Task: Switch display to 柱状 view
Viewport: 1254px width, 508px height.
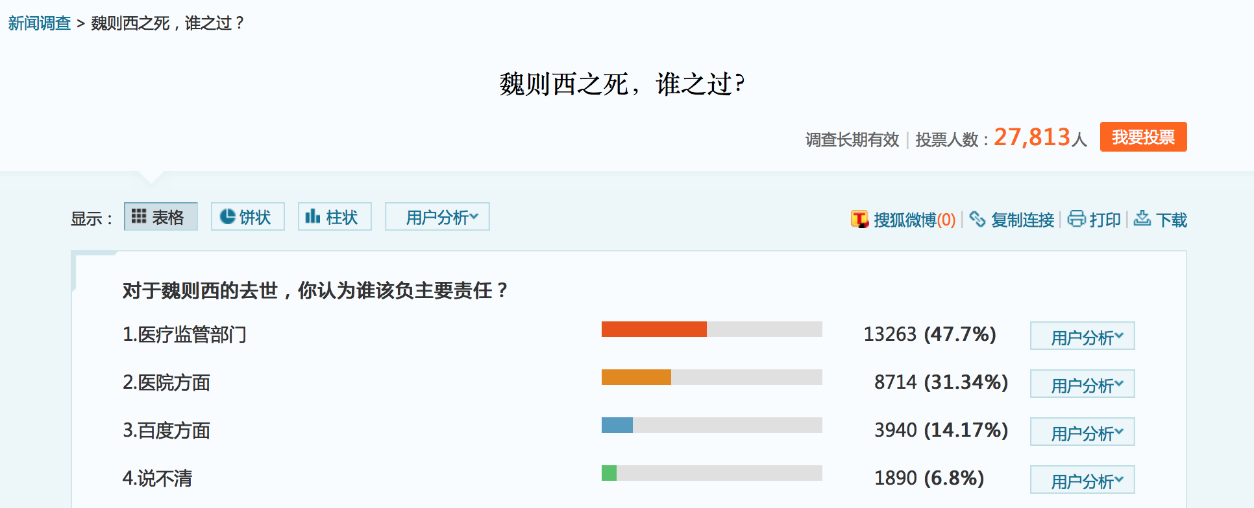Action: [335, 216]
